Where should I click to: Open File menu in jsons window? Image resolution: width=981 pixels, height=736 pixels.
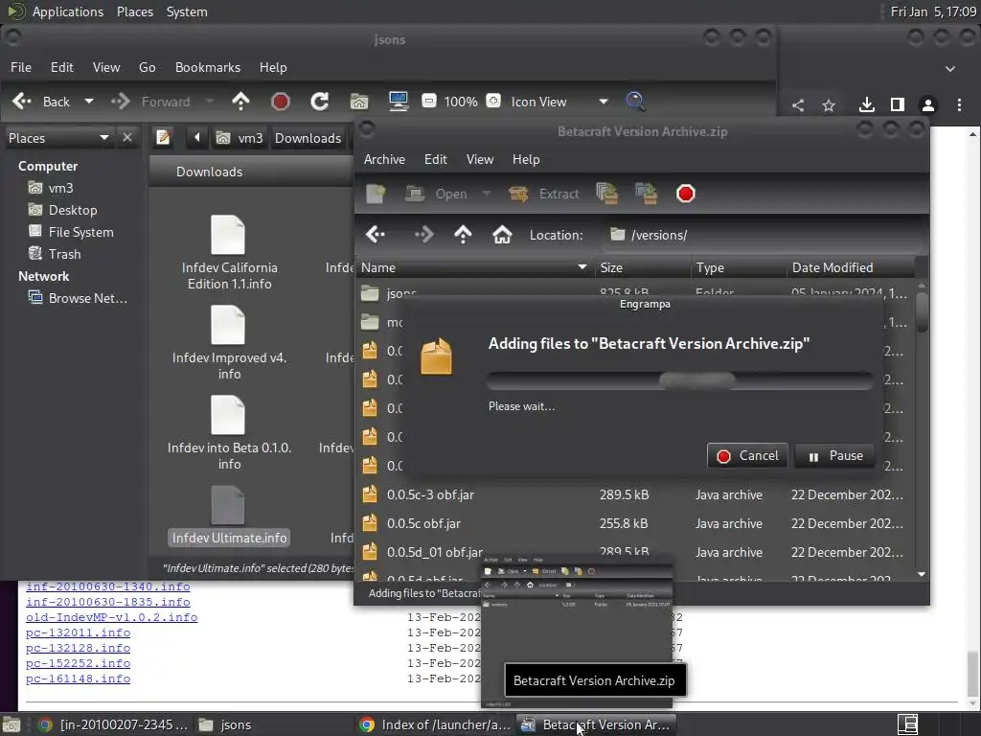pos(21,67)
